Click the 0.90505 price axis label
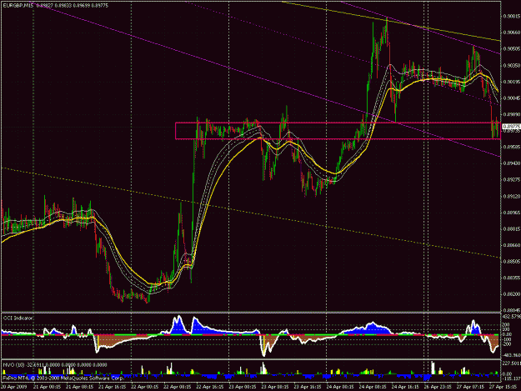 (x=512, y=49)
